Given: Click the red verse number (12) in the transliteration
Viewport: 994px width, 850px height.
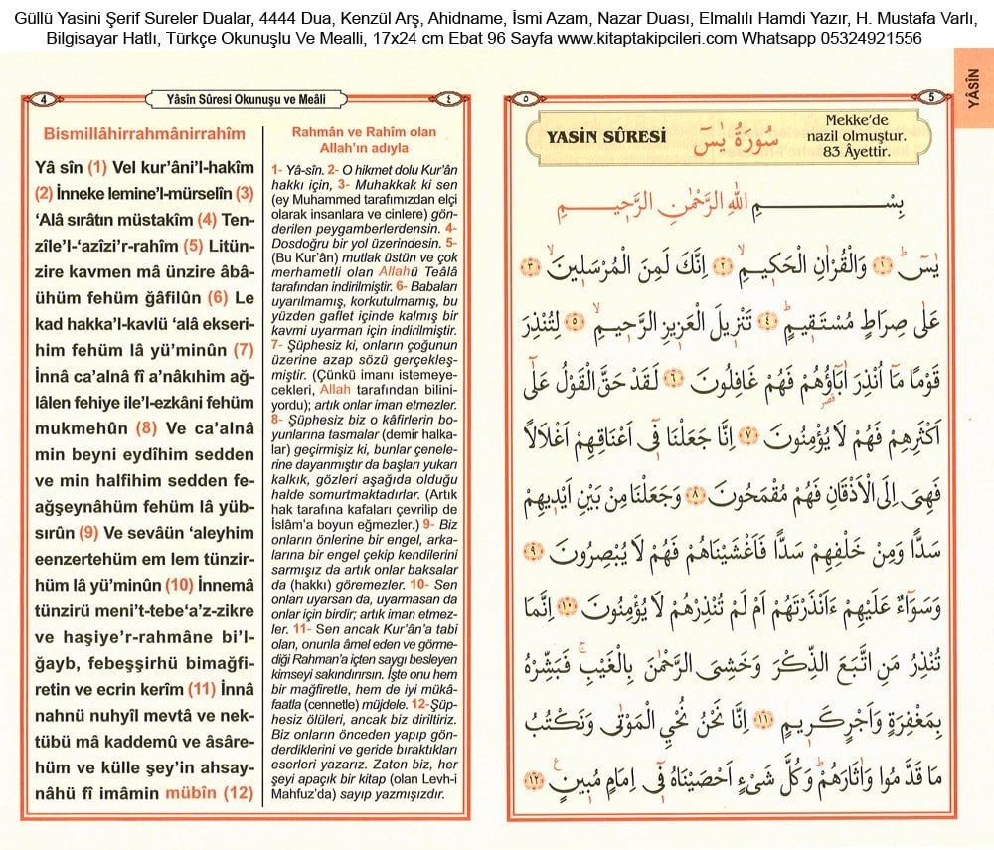Looking at the screenshot, I should [239, 793].
